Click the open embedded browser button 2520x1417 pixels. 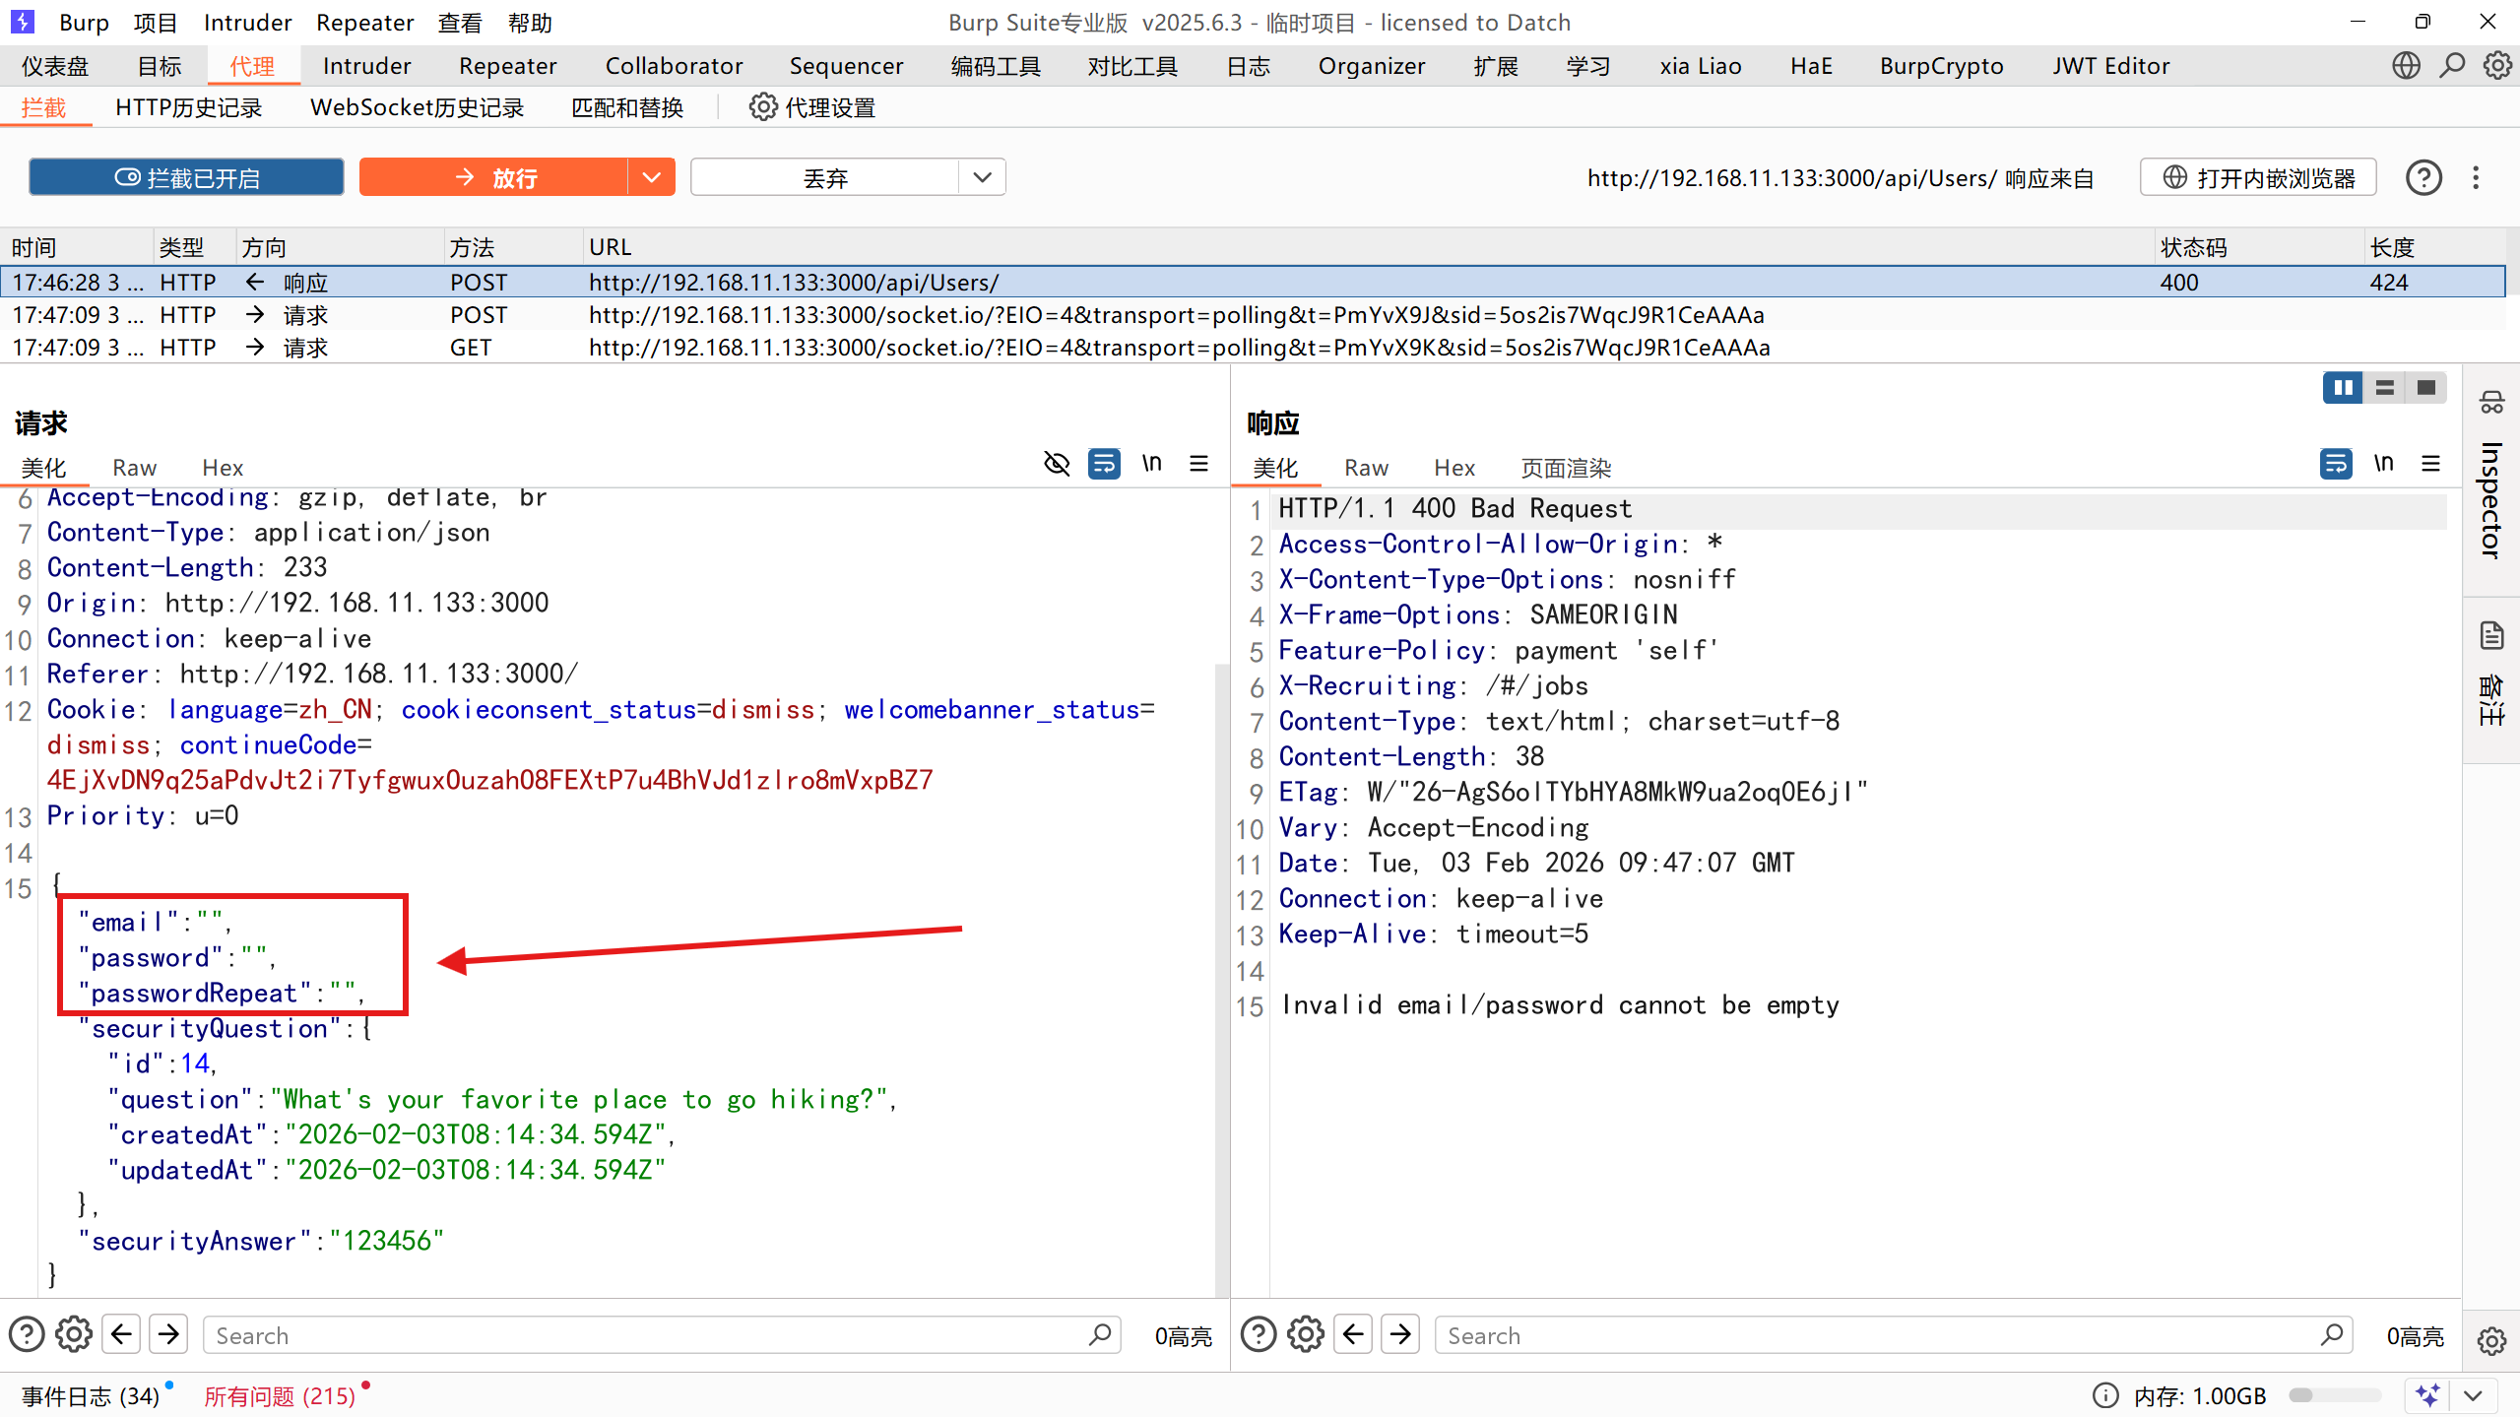point(2258,177)
